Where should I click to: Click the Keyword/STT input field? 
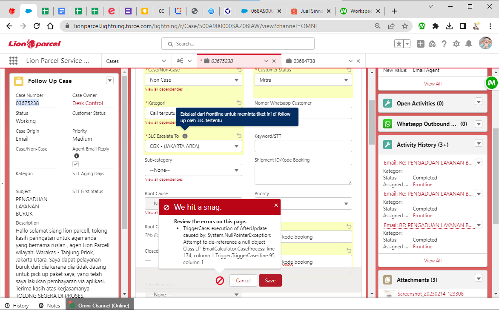point(303,146)
